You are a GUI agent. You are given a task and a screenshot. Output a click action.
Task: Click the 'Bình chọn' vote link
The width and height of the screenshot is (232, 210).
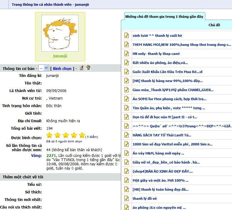click(x=62, y=68)
